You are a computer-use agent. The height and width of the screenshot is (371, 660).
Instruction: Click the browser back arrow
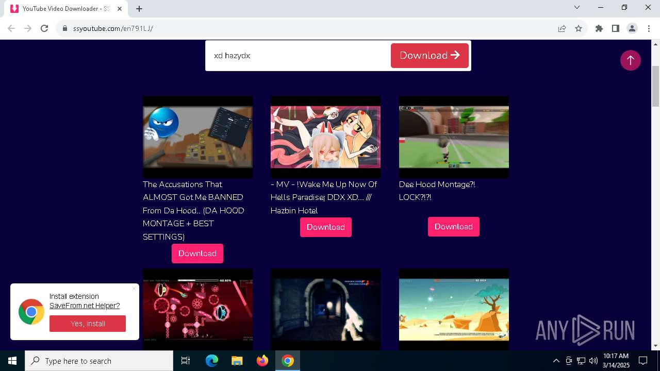(x=11, y=28)
